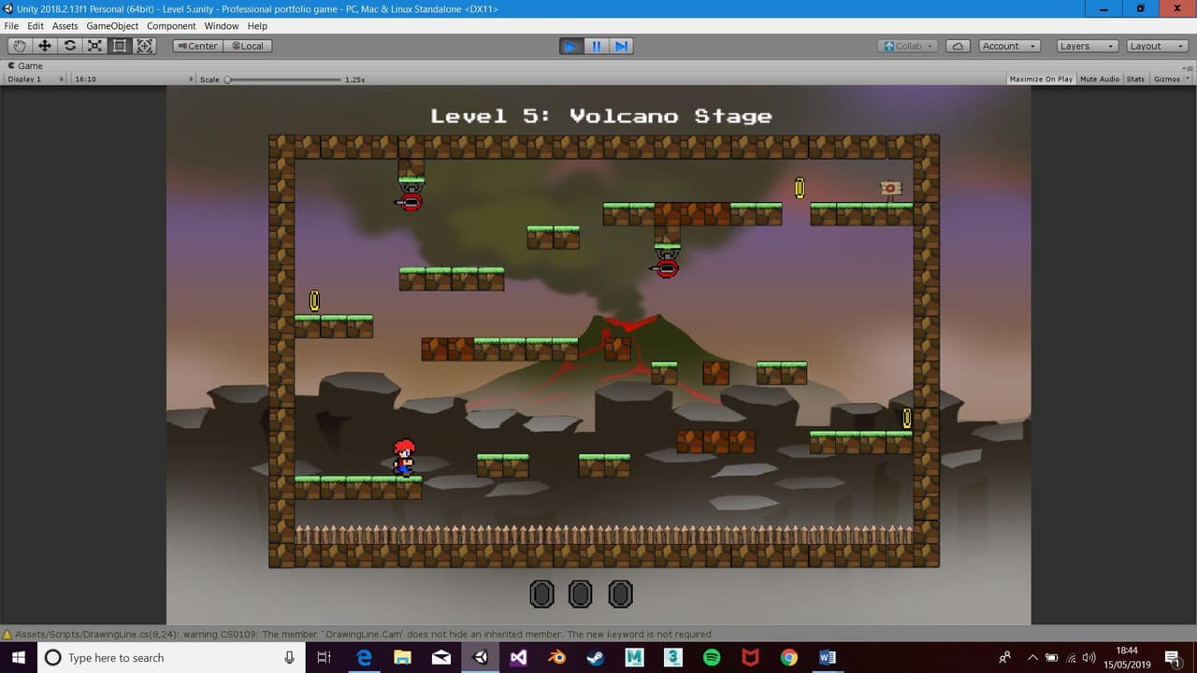Click the Local handle rotation button

[x=248, y=46]
